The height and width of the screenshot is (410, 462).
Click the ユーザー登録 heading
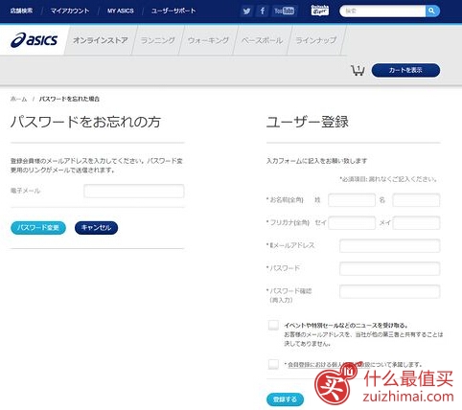(308, 122)
